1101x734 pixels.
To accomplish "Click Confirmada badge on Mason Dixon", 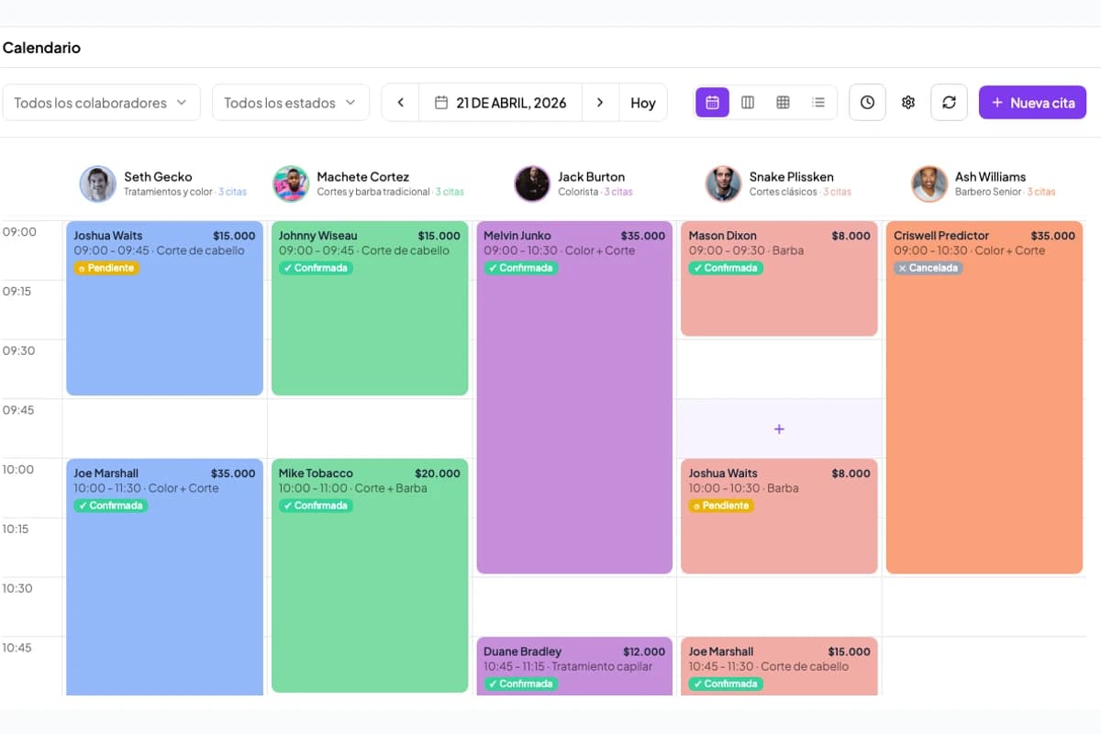I will (726, 268).
